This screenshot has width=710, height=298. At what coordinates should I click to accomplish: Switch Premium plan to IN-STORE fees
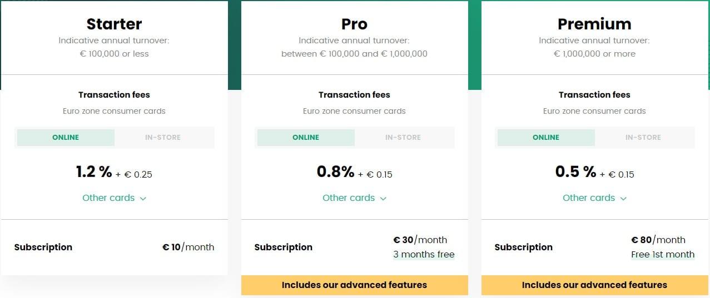coord(643,138)
